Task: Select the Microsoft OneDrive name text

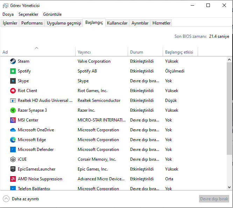Action: point(36,130)
